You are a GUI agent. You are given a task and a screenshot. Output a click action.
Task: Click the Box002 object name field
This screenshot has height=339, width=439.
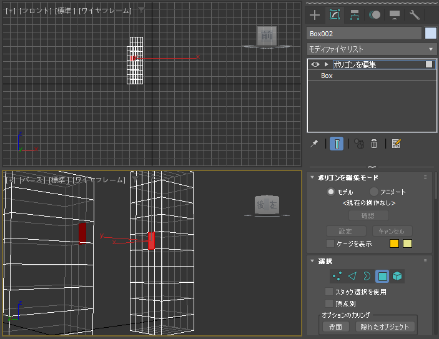pos(364,34)
